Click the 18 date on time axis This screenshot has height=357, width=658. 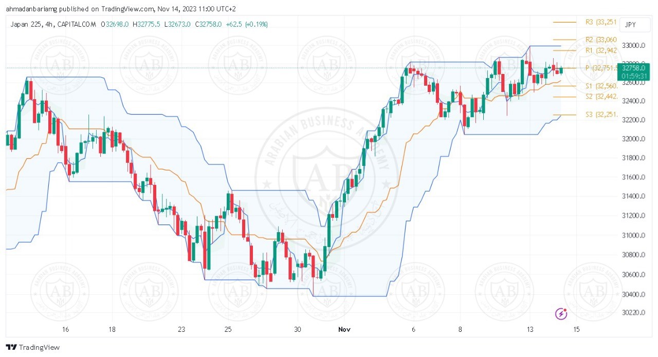pyautogui.click(x=112, y=329)
